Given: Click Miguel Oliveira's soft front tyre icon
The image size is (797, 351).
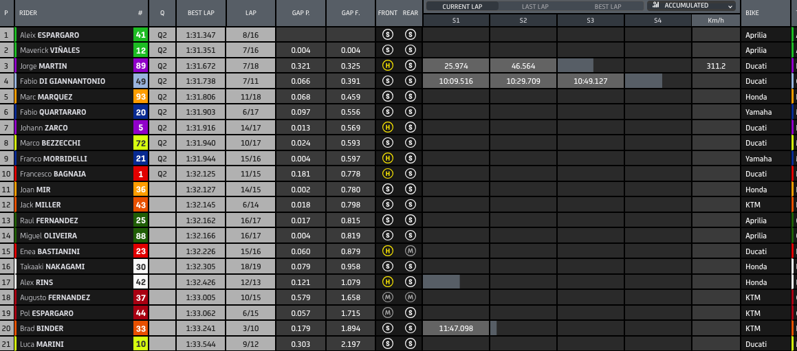Looking at the screenshot, I should [x=388, y=236].
